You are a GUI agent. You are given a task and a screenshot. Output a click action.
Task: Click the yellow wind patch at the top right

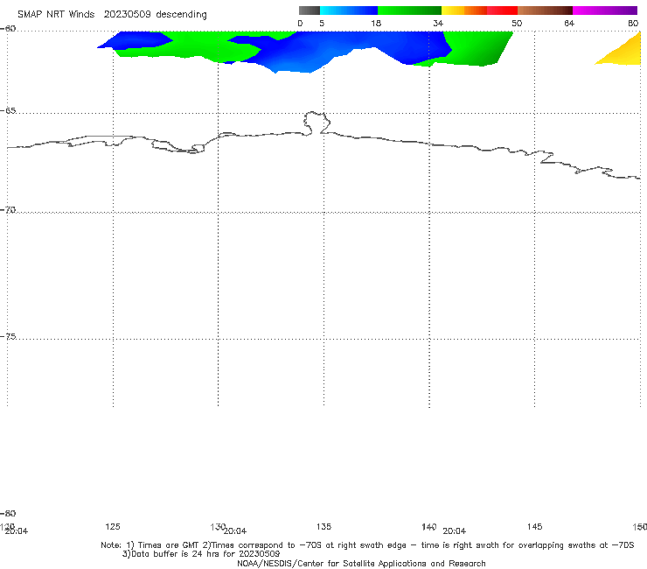click(625, 53)
